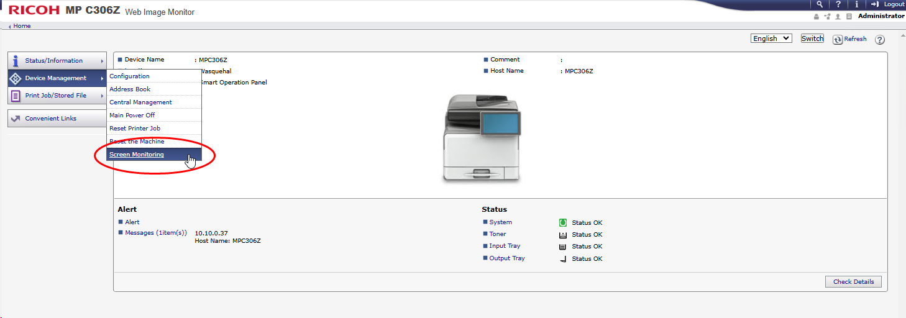Viewport: 906px width, 318px height.
Task: Open the search magnifier icon in header
Action: [x=820, y=4]
